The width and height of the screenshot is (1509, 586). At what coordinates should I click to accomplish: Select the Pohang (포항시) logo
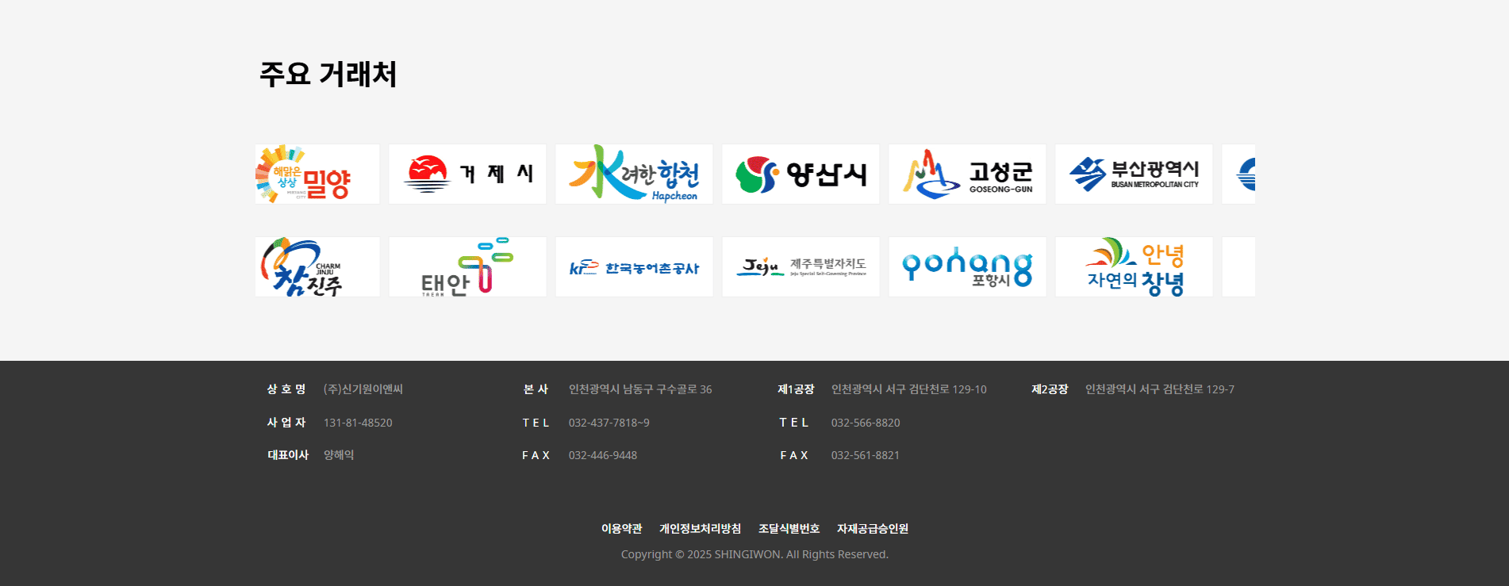tap(967, 266)
